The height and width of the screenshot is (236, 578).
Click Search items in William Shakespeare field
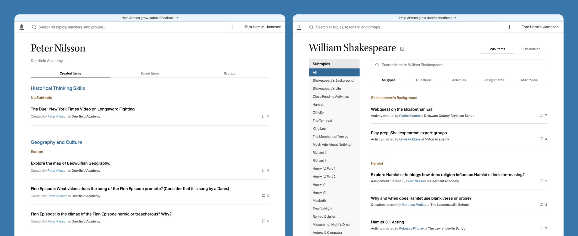coord(459,65)
